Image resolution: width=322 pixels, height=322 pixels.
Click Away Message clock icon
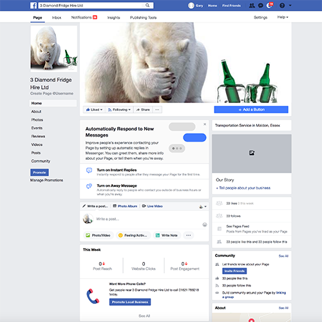pos(89,186)
